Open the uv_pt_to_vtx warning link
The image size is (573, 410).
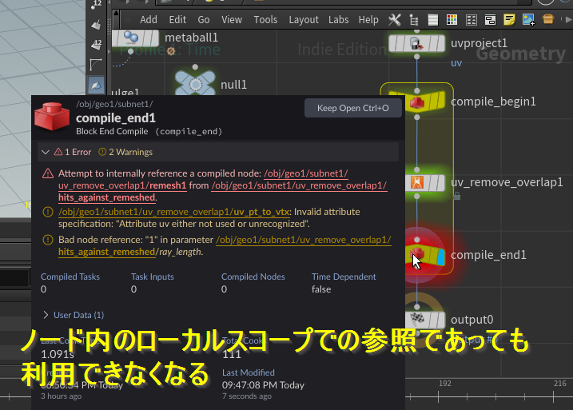tap(174, 212)
